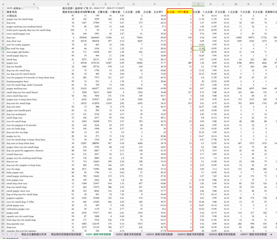This screenshot has width=277, height=239.
Task: Switch to ASIN2 搜索词表现数据 tab
Action: coord(128,234)
